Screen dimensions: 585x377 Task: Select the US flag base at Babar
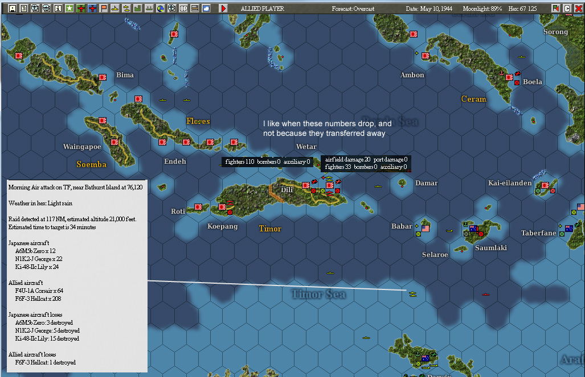click(426, 229)
